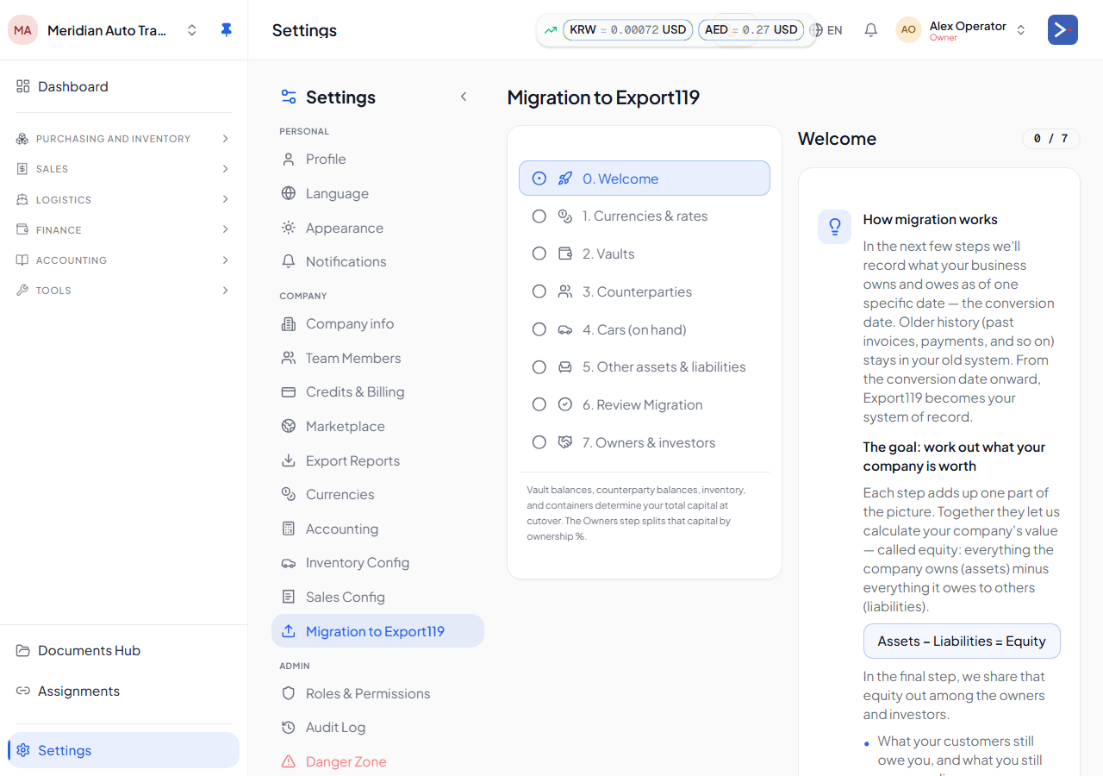
Task: Click the Notifications bell icon in settings list
Action: click(x=289, y=261)
